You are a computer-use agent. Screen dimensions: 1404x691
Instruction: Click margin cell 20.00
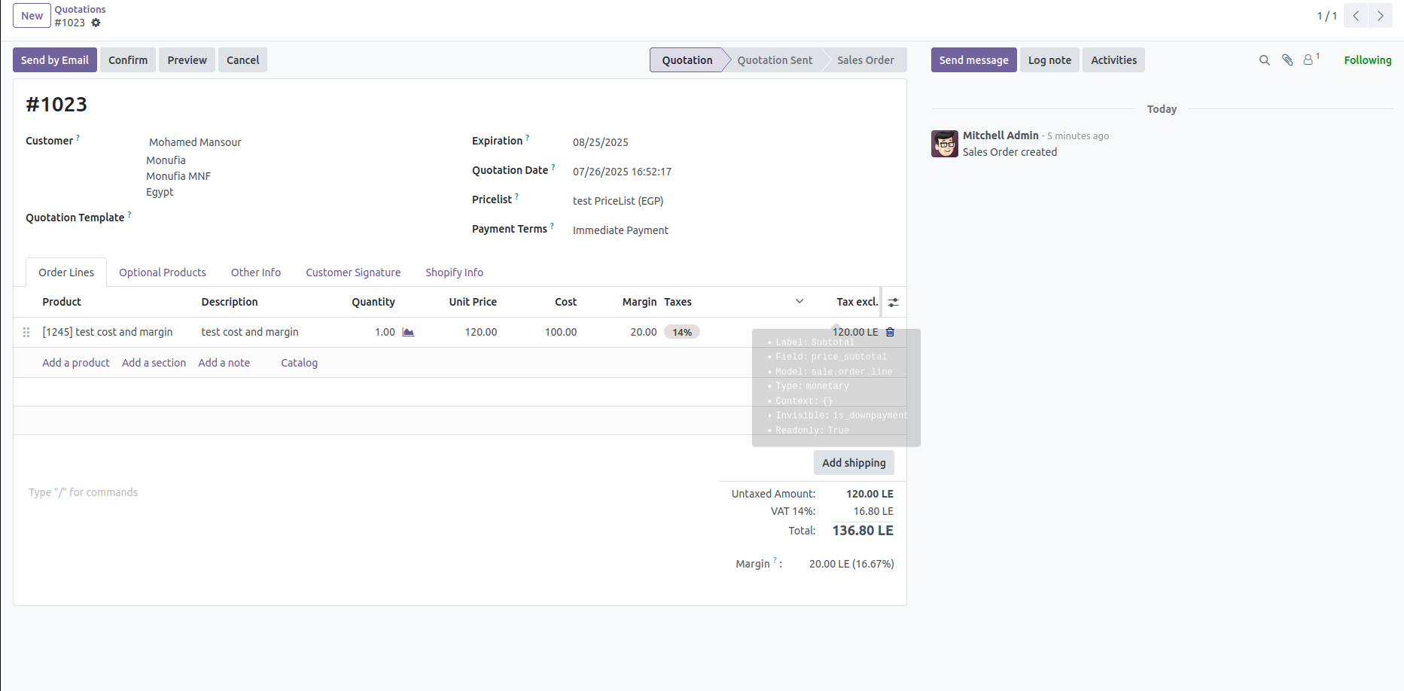644,332
